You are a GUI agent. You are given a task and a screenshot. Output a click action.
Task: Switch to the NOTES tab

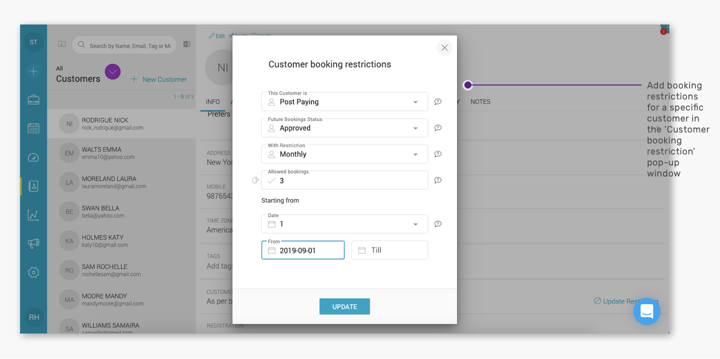point(480,101)
